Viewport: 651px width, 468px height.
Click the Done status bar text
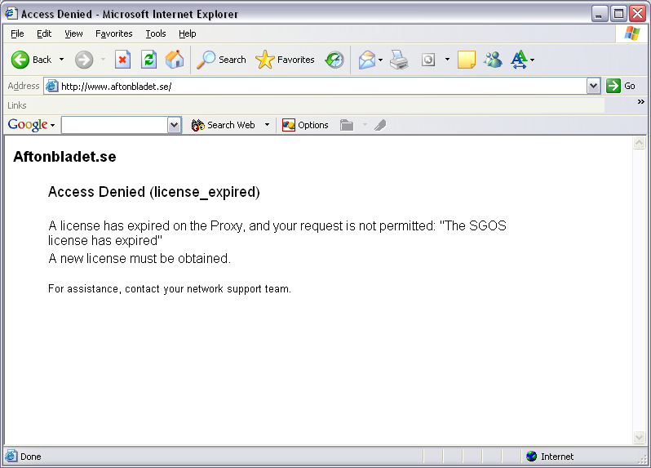pyautogui.click(x=31, y=457)
